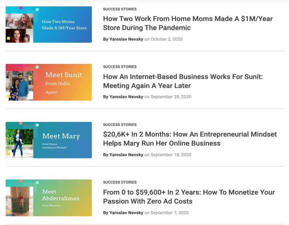The width and height of the screenshot is (289, 225).
Task: Click the October 2, 2020 date
Action: tap(167, 39)
